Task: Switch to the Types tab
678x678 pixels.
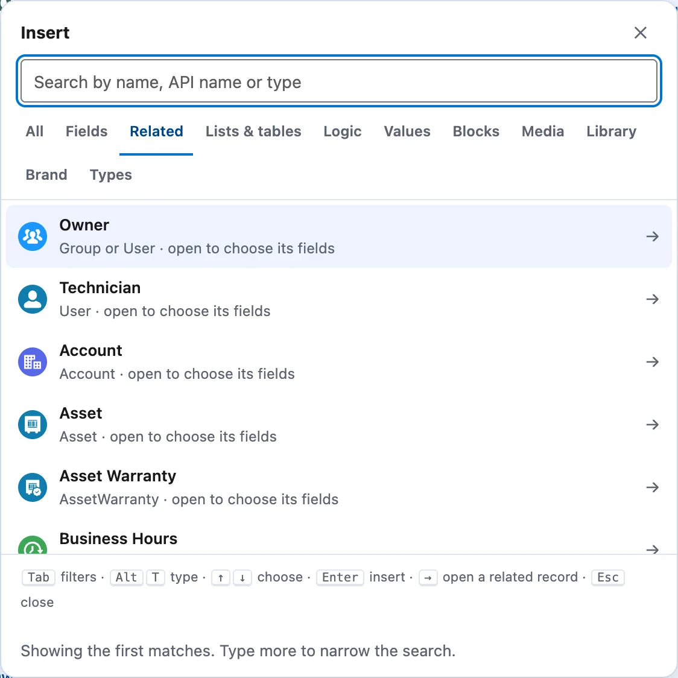Action: tap(111, 175)
